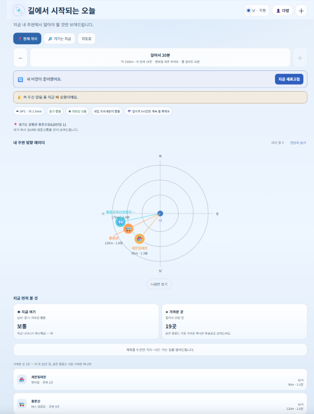
Task: Select the umbrella 6-hour rain forecast chip
Action: tap(148, 111)
